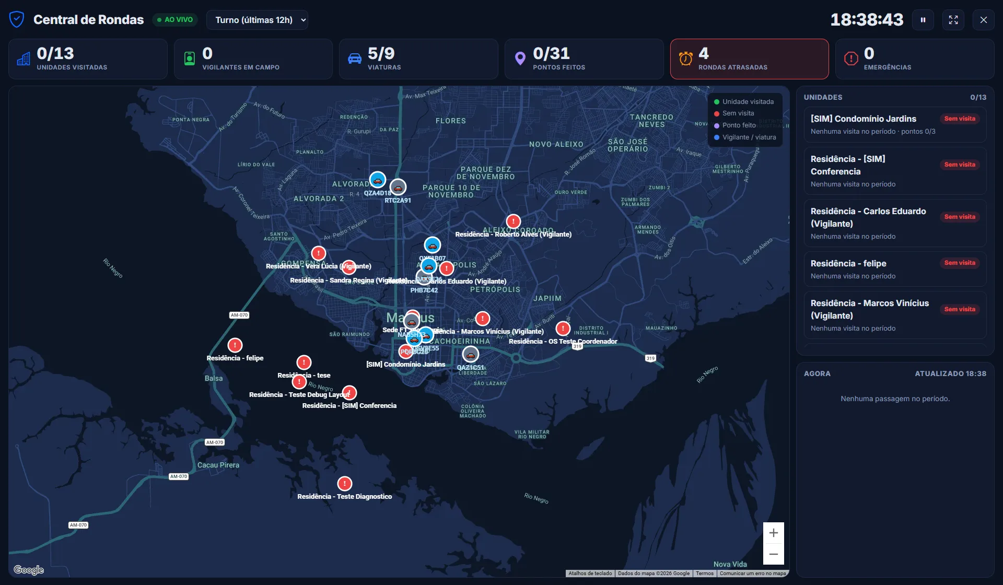
Task: Open the Turno (últimas 12h) period dropdown
Action: [257, 20]
